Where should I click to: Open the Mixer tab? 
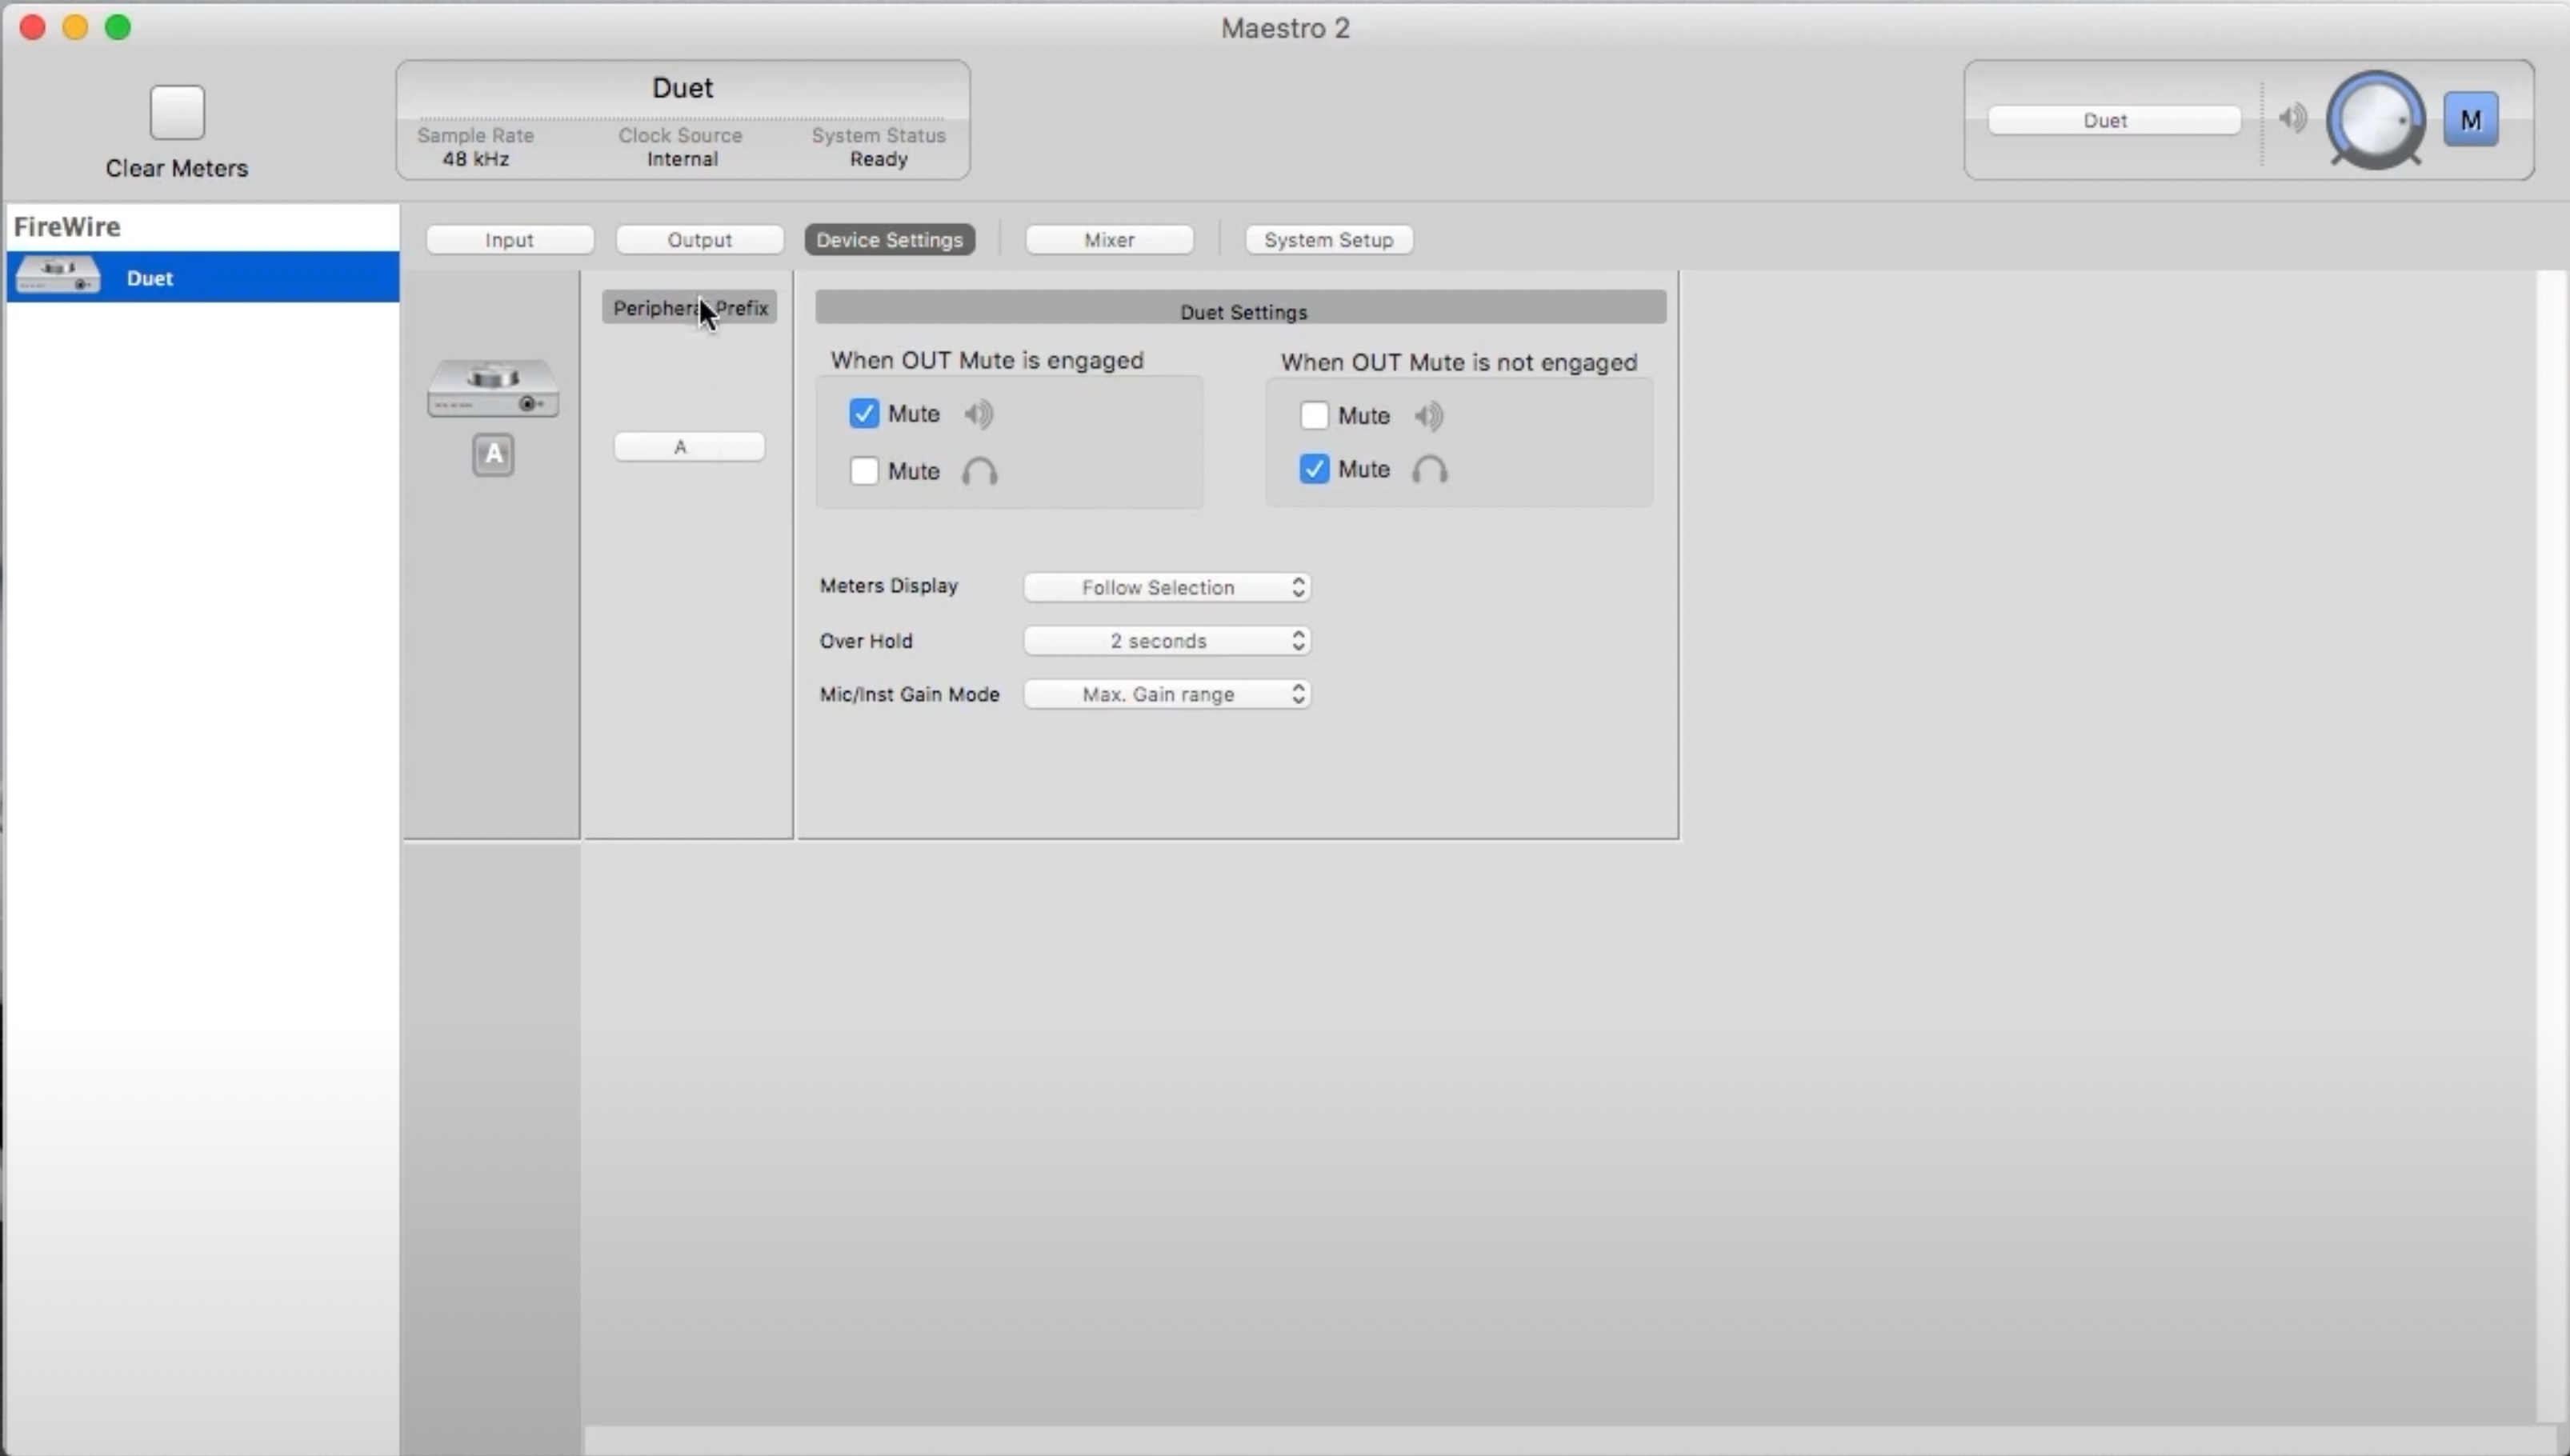(1109, 240)
